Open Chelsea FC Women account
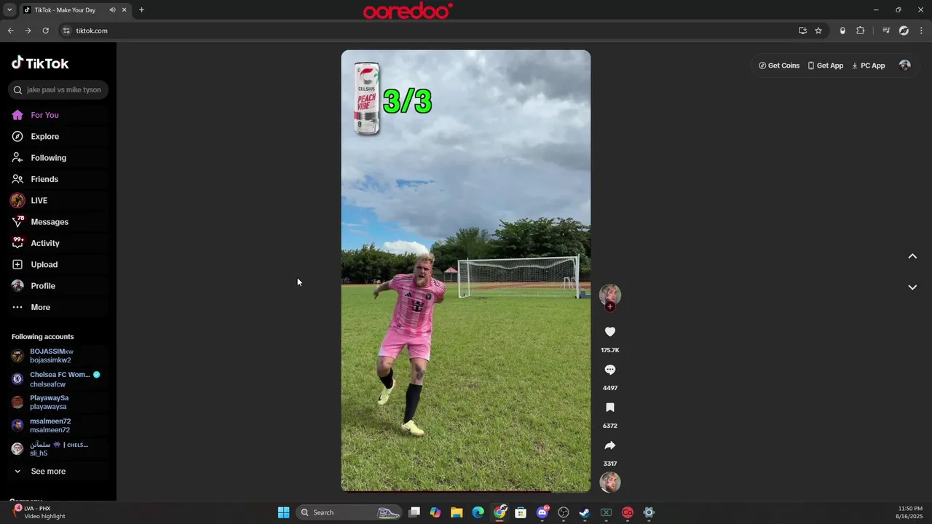 click(58, 379)
